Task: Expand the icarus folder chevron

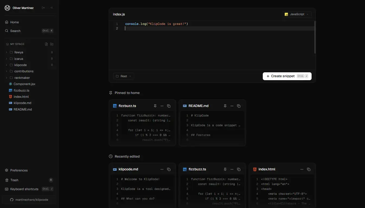Action: [6, 59]
